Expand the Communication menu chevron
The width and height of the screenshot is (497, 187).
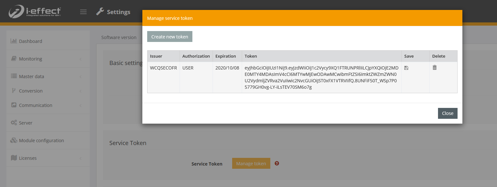click(80, 106)
